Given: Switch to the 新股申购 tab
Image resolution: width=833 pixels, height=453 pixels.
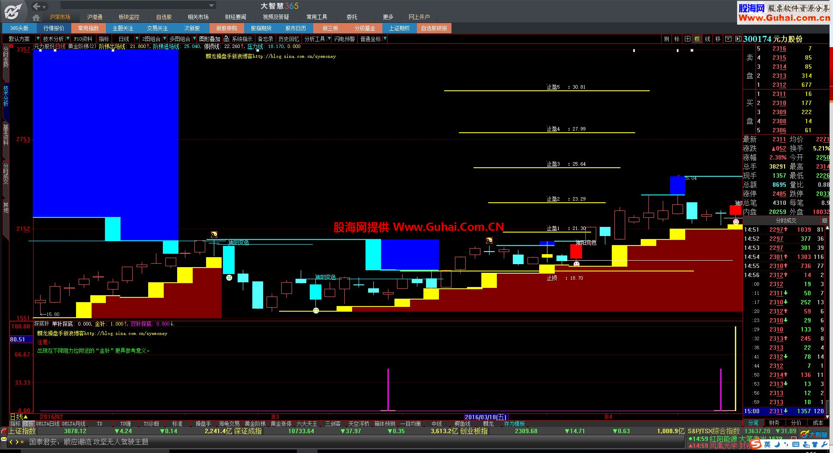Looking at the screenshot, I should 227,28.
